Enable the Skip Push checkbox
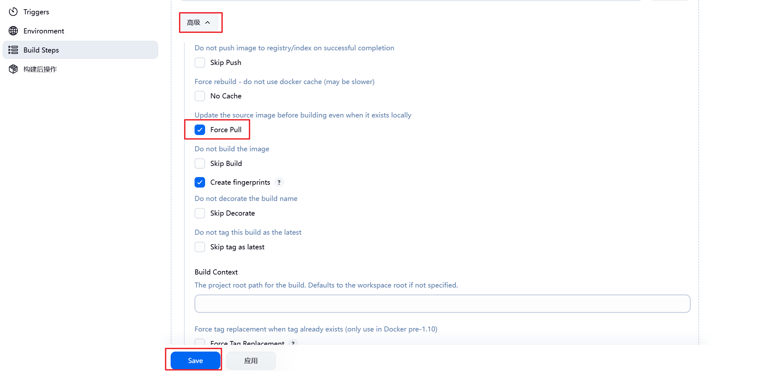Screen dimensions: 784x371 point(200,63)
